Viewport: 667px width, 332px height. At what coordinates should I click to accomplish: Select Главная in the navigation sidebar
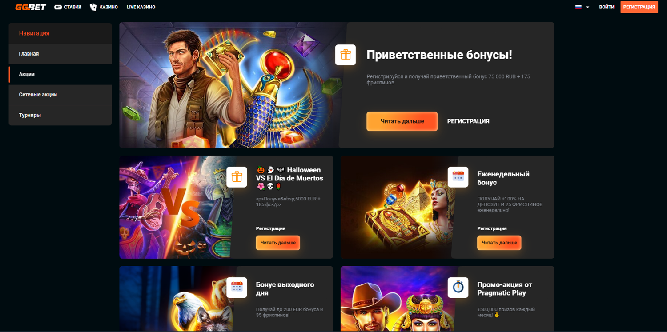click(x=60, y=54)
